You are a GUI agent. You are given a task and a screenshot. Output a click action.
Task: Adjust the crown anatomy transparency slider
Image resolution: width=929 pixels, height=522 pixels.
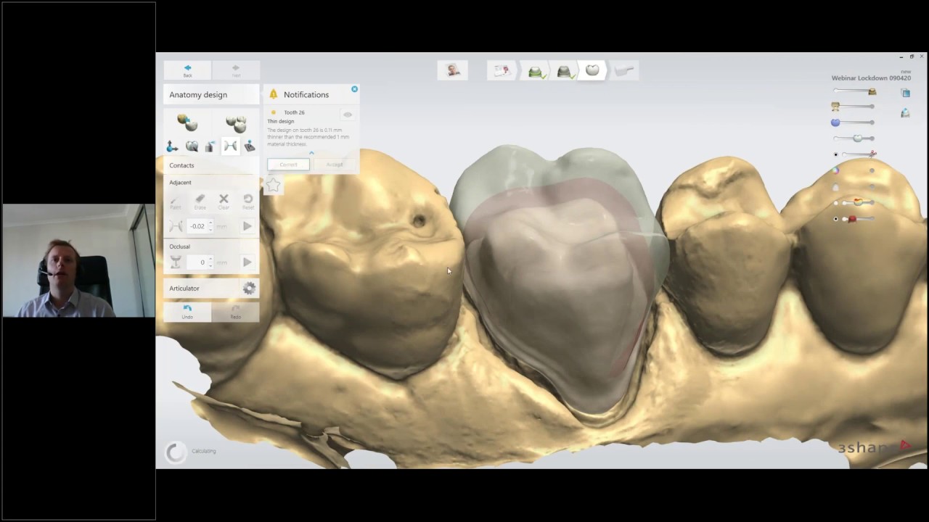coord(854,138)
